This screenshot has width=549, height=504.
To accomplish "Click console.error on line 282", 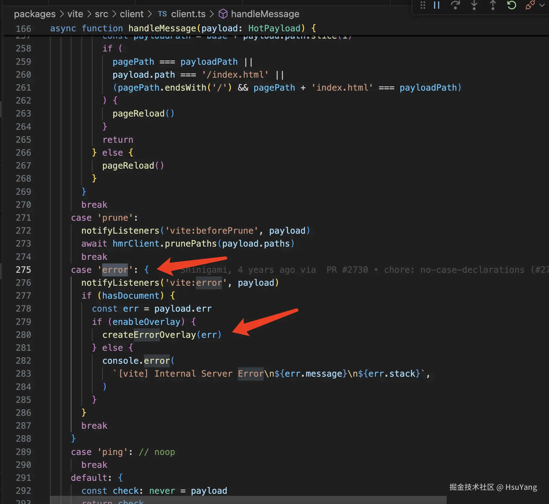I will [136, 361].
